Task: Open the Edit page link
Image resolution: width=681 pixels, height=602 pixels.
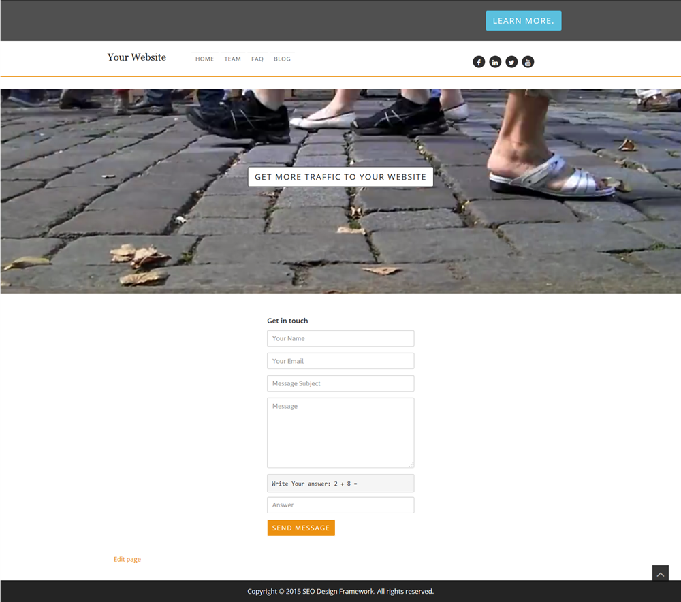Action: click(127, 559)
